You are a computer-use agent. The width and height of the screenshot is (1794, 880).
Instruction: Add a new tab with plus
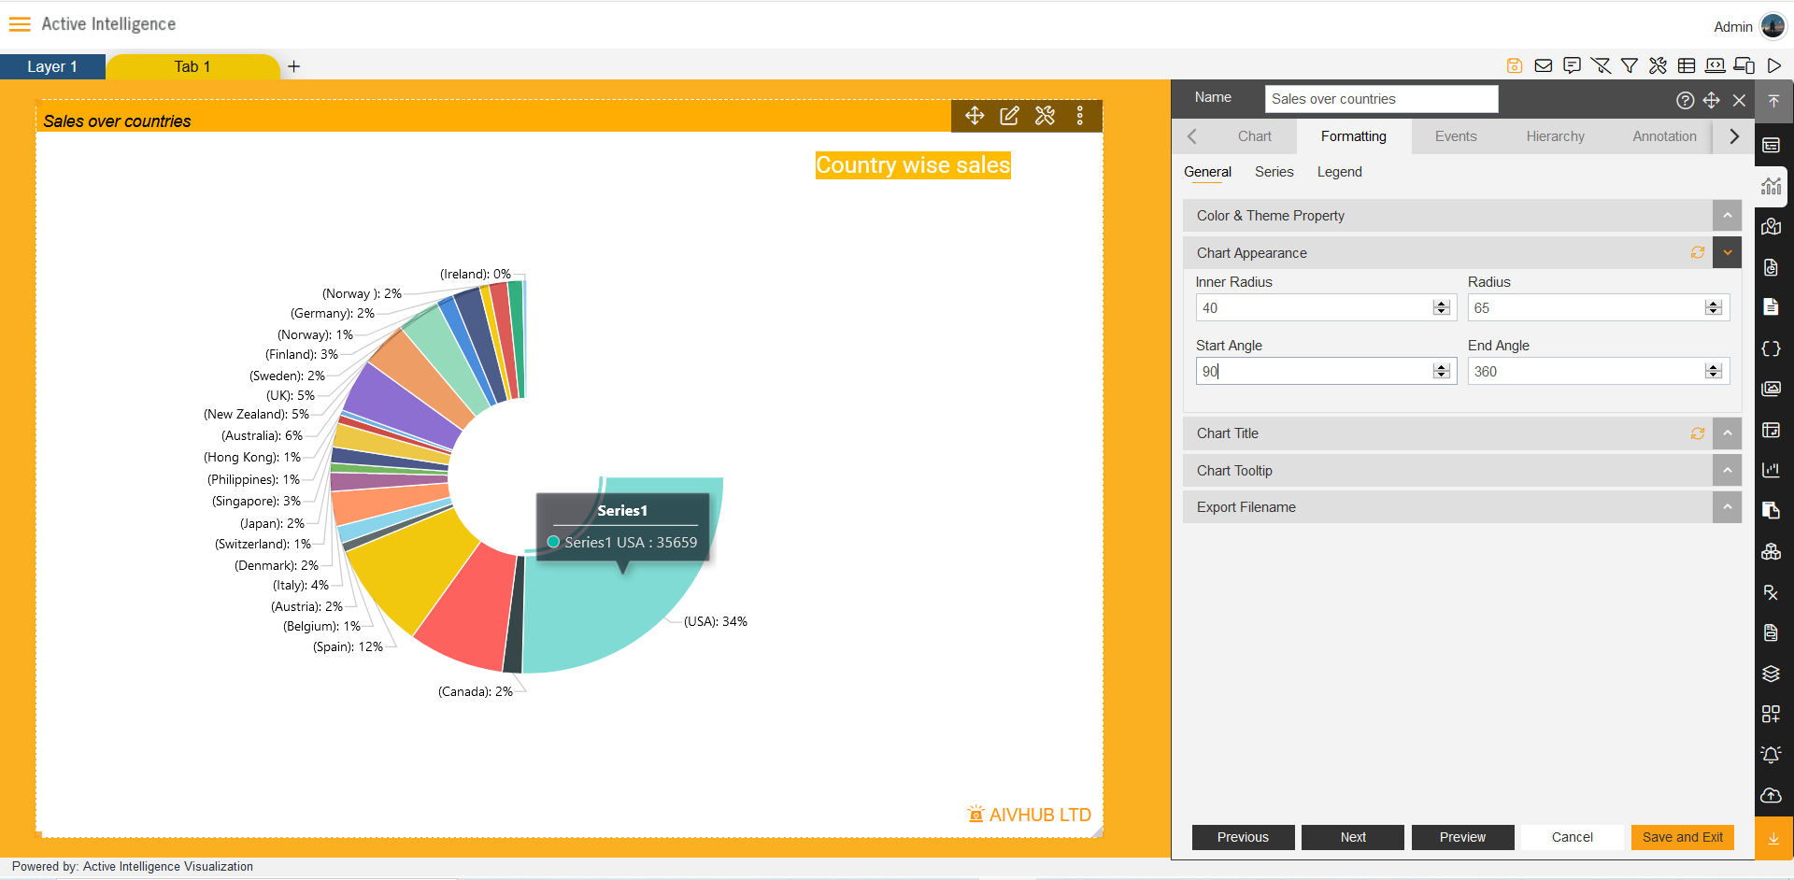pyautogui.click(x=293, y=66)
